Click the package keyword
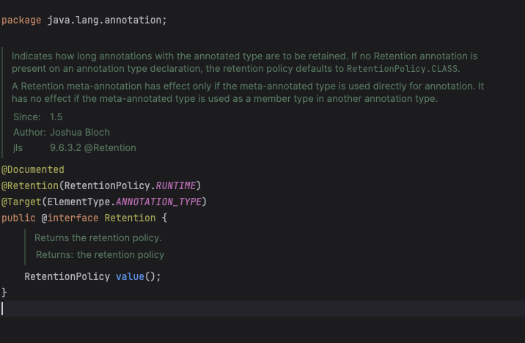 (x=21, y=21)
